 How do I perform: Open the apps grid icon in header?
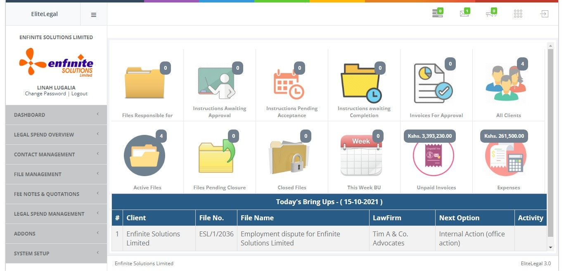pos(518,14)
